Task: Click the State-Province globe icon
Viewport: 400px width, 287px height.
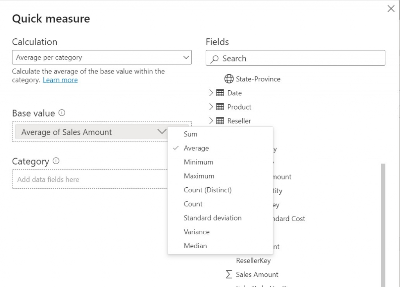Action: point(229,79)
